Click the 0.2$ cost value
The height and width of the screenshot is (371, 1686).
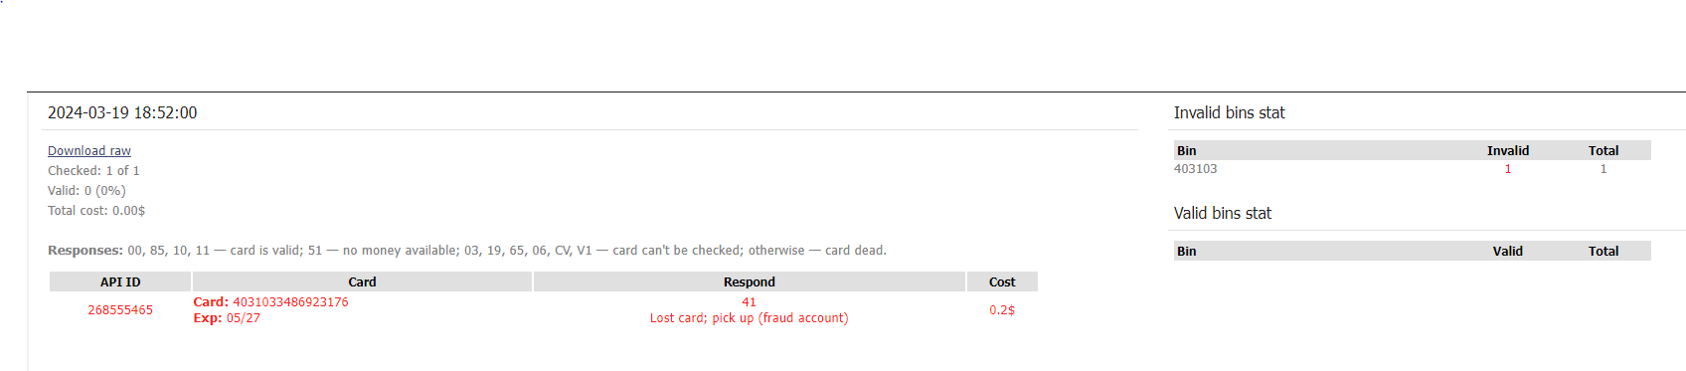tap(1002, 310)
